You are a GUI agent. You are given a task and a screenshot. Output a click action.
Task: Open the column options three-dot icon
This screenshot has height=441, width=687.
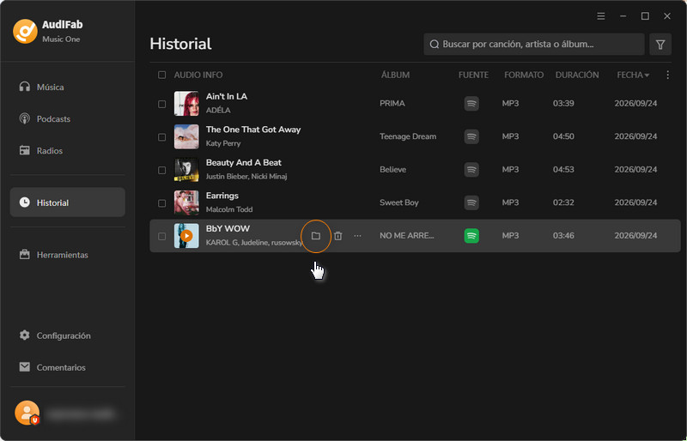(x=667, y=75)
